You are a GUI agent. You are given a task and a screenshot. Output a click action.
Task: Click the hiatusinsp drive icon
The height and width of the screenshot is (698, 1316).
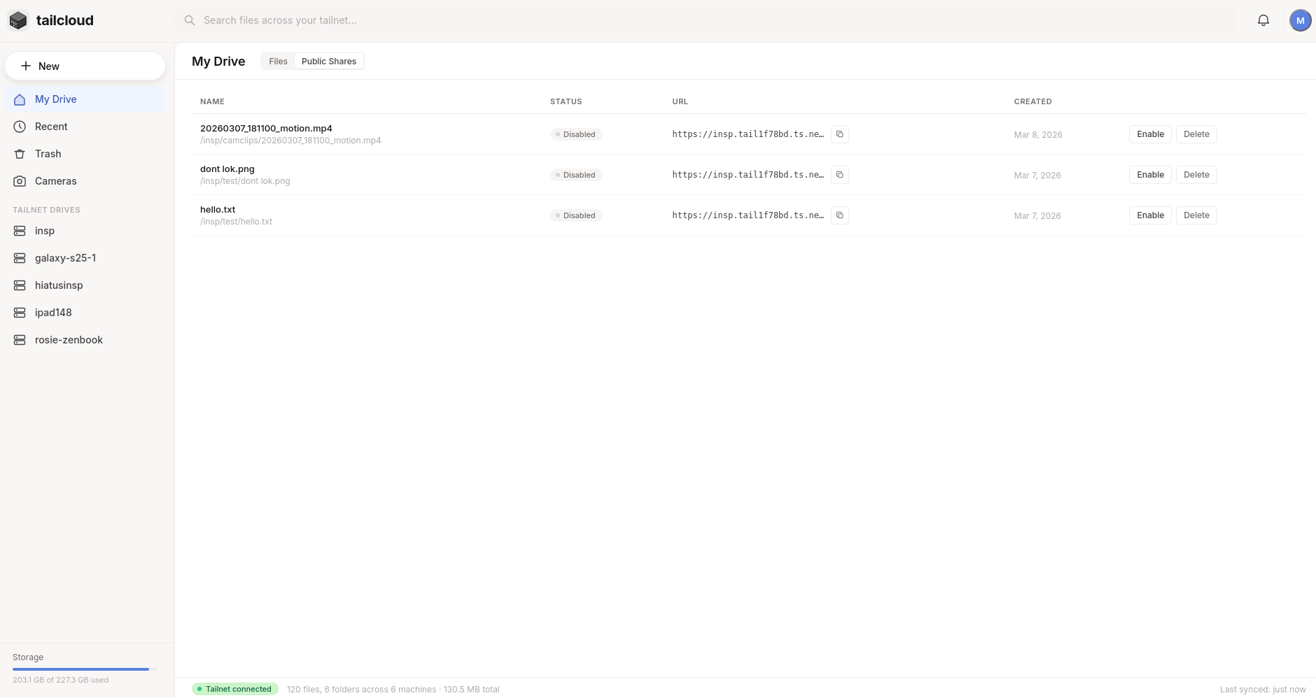(x=20, y=285)
